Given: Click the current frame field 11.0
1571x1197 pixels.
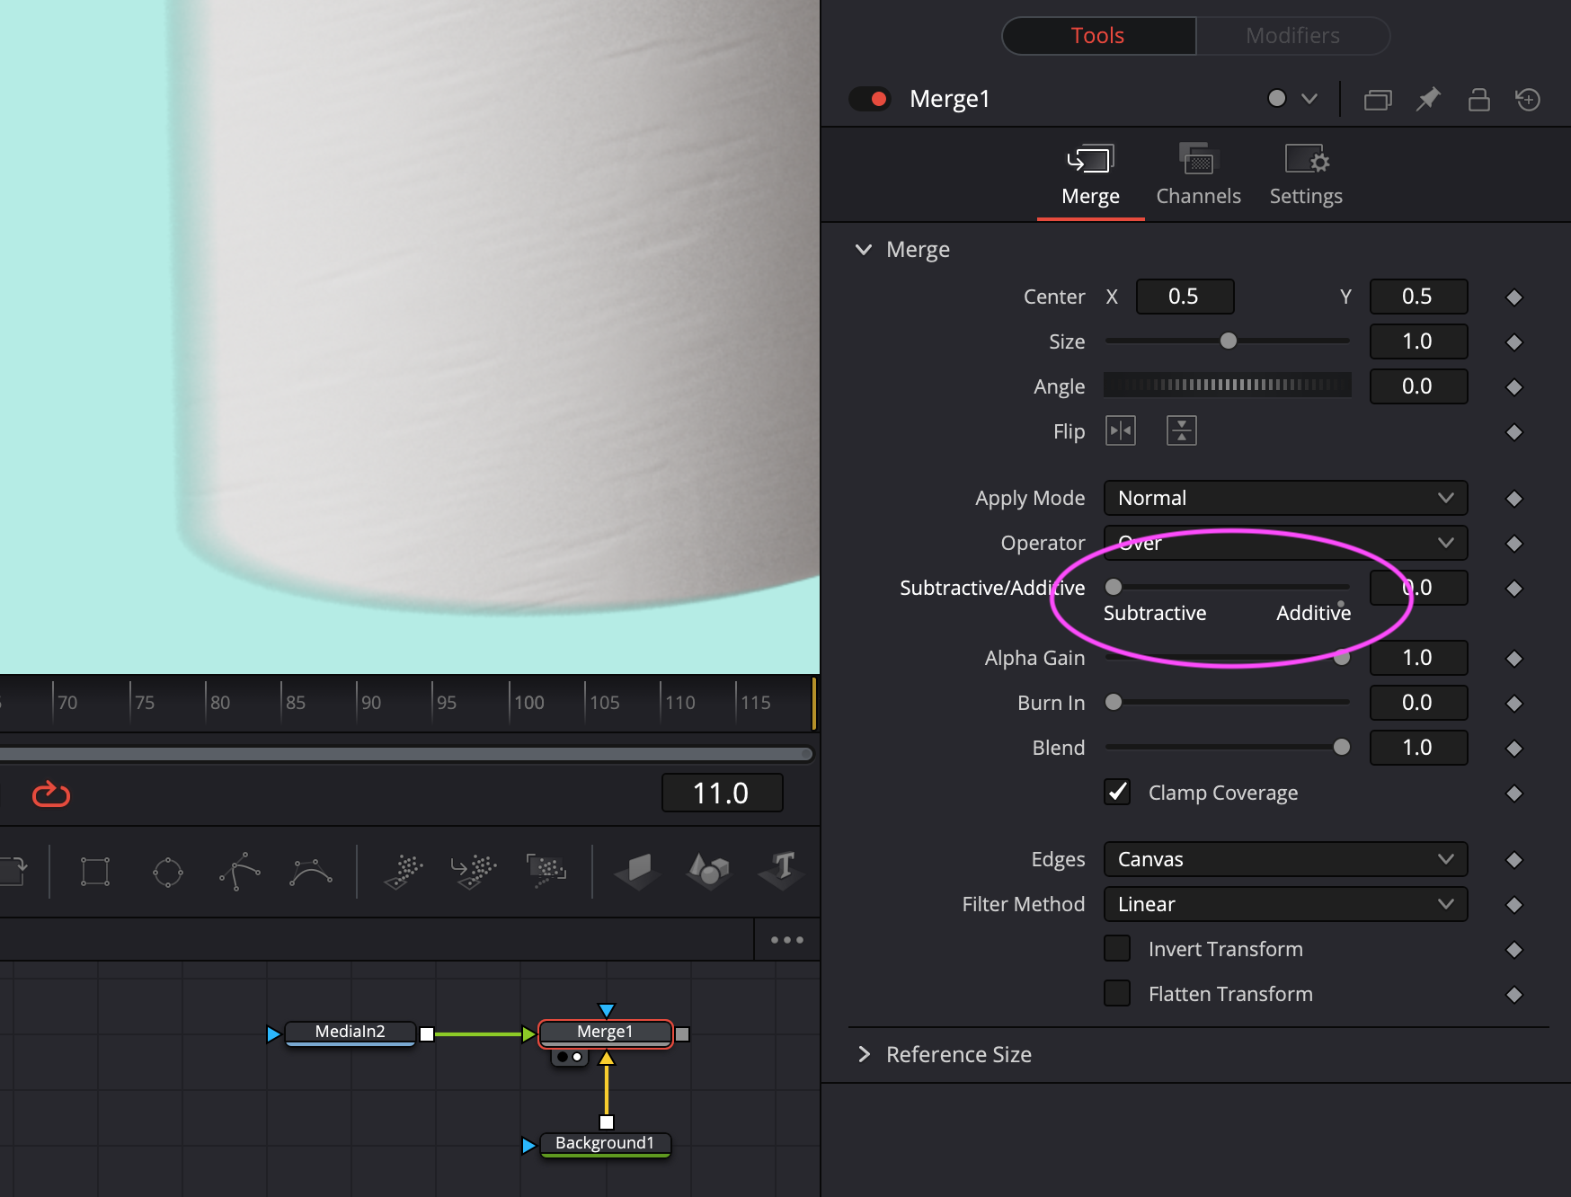Looking at the screenshot, I should coord(722,793).
